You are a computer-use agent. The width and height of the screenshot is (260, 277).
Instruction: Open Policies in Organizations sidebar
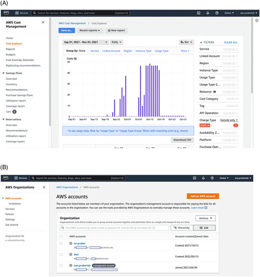[9, 214]
